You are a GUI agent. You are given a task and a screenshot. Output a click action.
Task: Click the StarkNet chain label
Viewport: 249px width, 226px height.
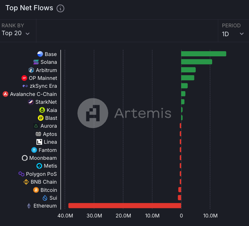[46, 102]
